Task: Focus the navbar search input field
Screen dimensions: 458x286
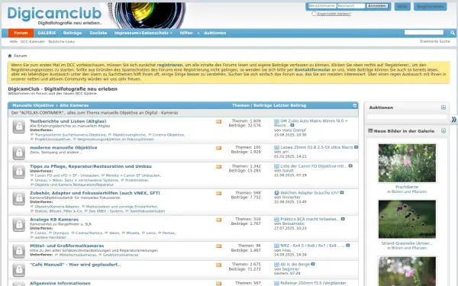Action: point(424,32)
